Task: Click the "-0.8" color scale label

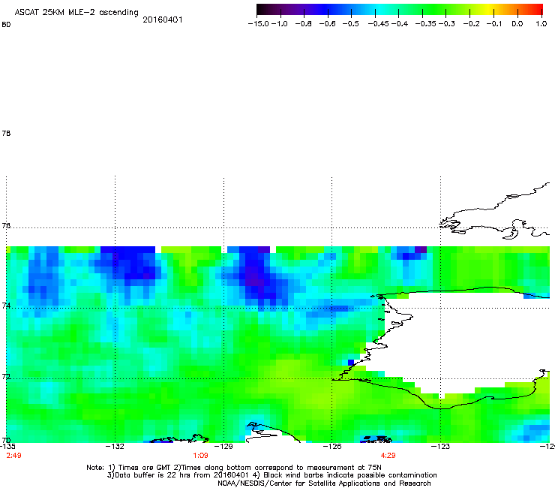Action: click(303, 24)
